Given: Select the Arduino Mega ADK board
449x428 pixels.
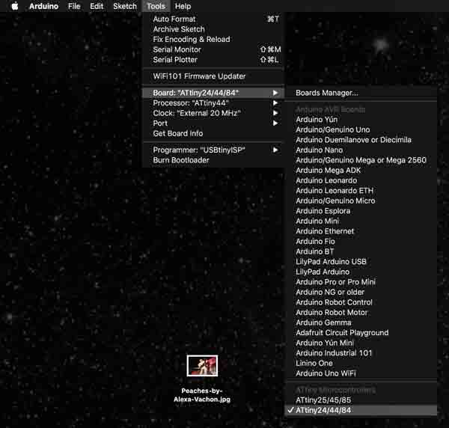Looking at the screenshot, I should click(x=361, y=171).
